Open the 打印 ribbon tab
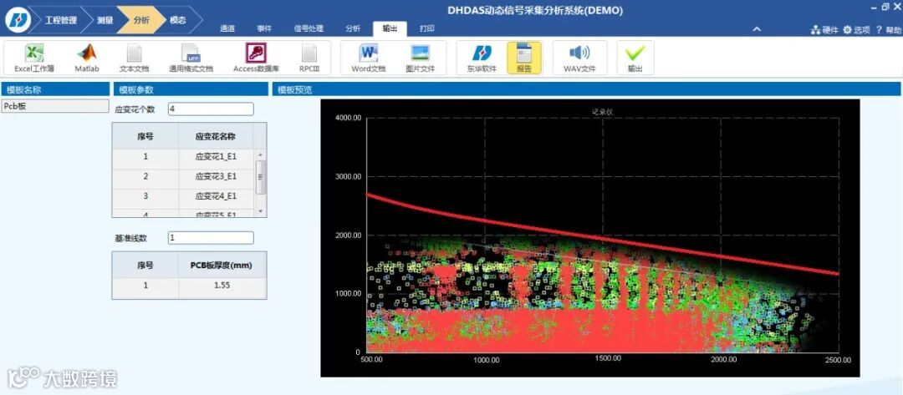 426,28
